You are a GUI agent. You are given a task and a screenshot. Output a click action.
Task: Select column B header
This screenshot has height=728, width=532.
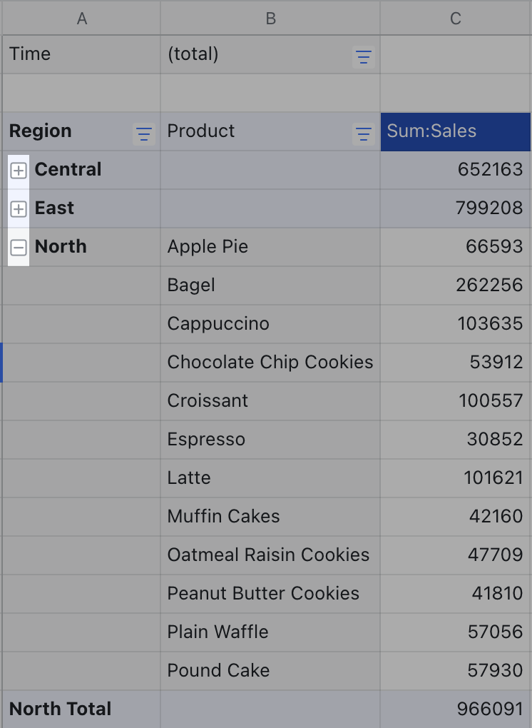(x=270, y=19)
